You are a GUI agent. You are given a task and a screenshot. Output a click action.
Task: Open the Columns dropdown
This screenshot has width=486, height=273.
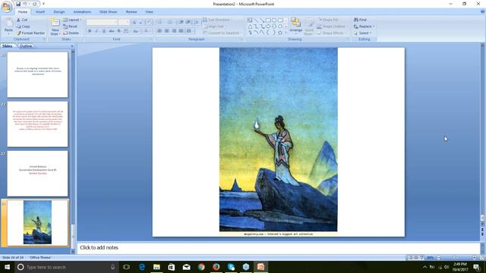coord(189,31)
